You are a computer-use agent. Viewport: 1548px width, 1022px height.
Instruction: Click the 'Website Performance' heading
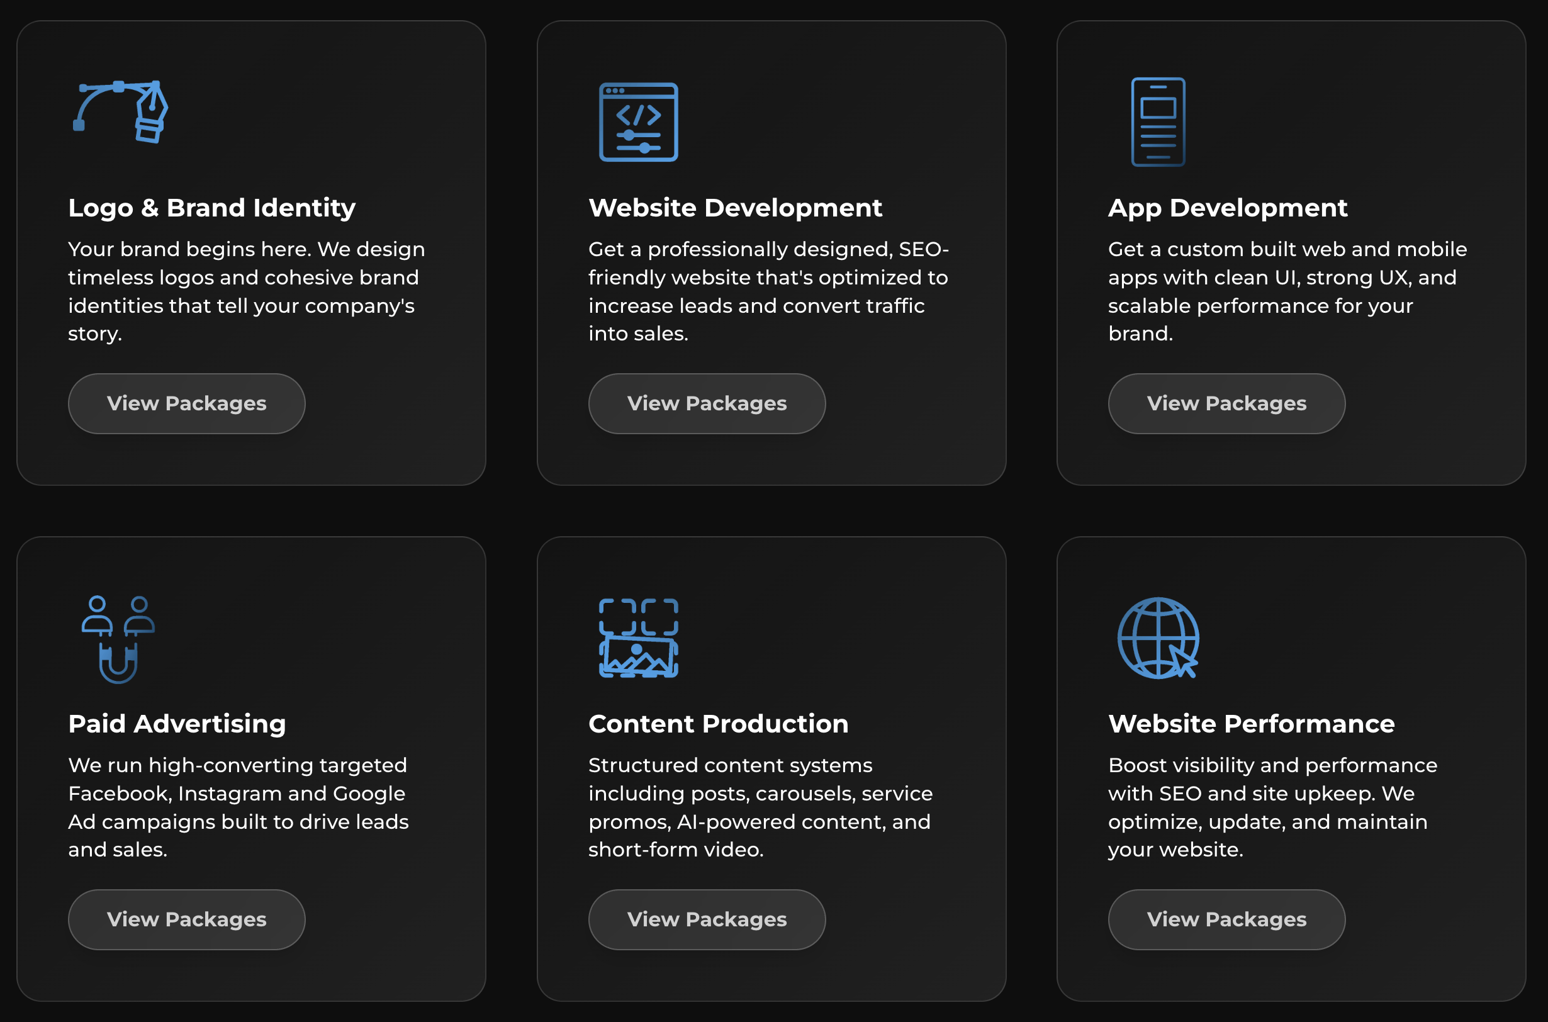pyautogui.click(x=1251, y=724)
